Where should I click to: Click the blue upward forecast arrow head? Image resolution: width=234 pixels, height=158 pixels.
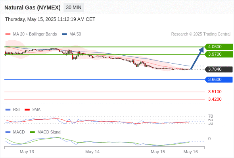pyautogui.click(x=201, y=50)
